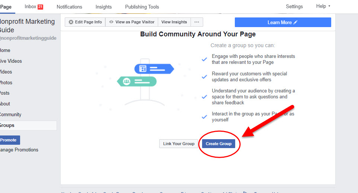The height and width of the screenshot is (193, 358).
Task: Open Publishing Tools tab
Action: [x=142, y=7]
